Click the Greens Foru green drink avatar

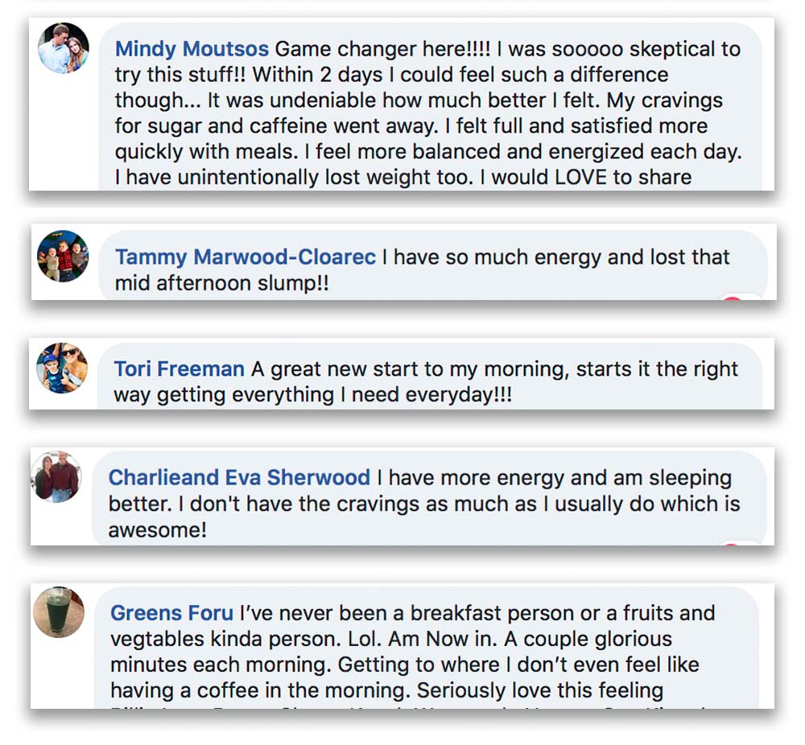click(59, 612)
